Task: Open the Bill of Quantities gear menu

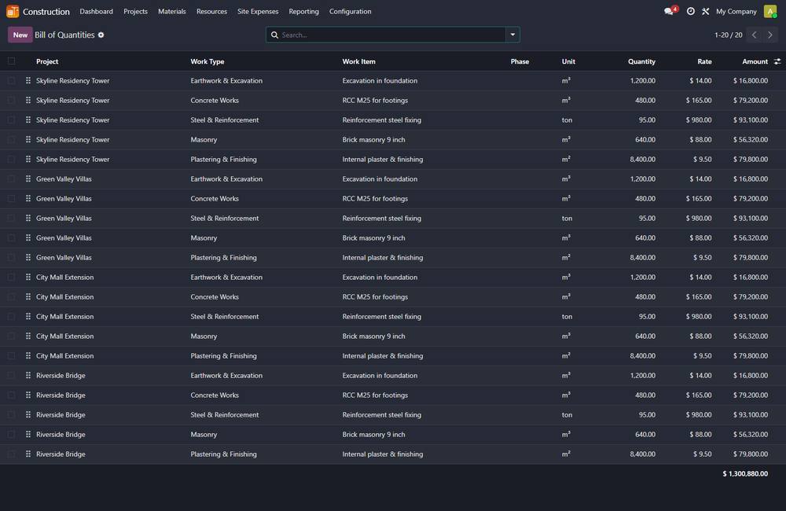Action: pos(101,35)
